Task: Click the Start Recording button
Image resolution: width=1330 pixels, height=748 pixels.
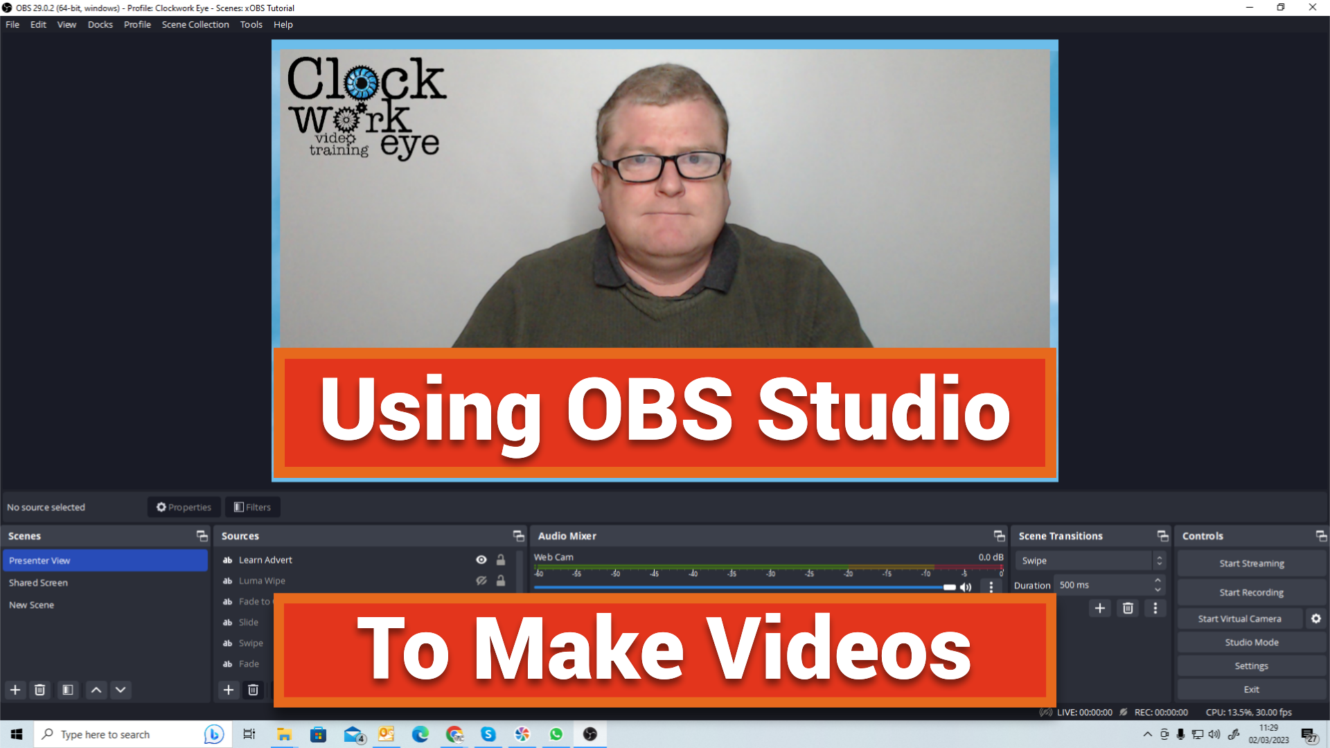Action: tap(1250, 592)
